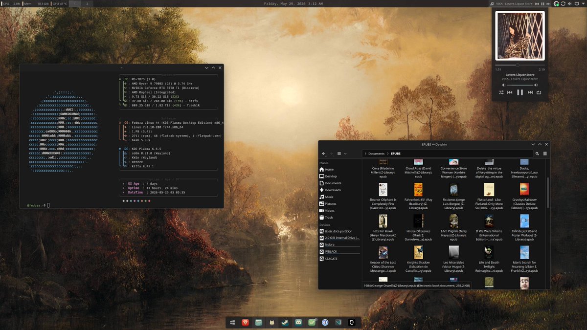587x330 pixels.
Task: Skip to next track in popup
Action: [x=530, y=92]
